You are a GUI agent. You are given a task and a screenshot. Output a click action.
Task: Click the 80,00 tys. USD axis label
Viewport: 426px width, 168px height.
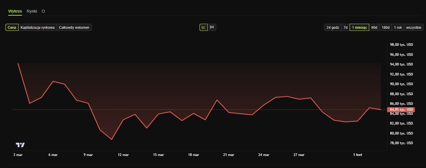[401, 133]
